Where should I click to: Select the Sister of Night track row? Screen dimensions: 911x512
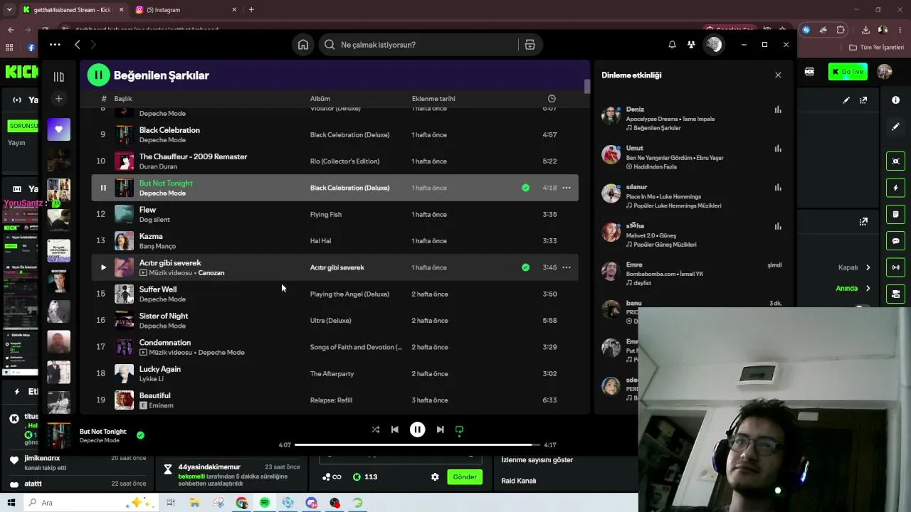coord(335,321)
